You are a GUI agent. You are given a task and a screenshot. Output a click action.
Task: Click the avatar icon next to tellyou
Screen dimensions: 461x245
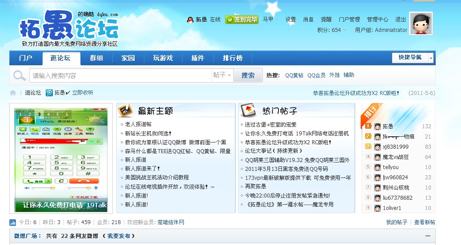click(378, 167)
